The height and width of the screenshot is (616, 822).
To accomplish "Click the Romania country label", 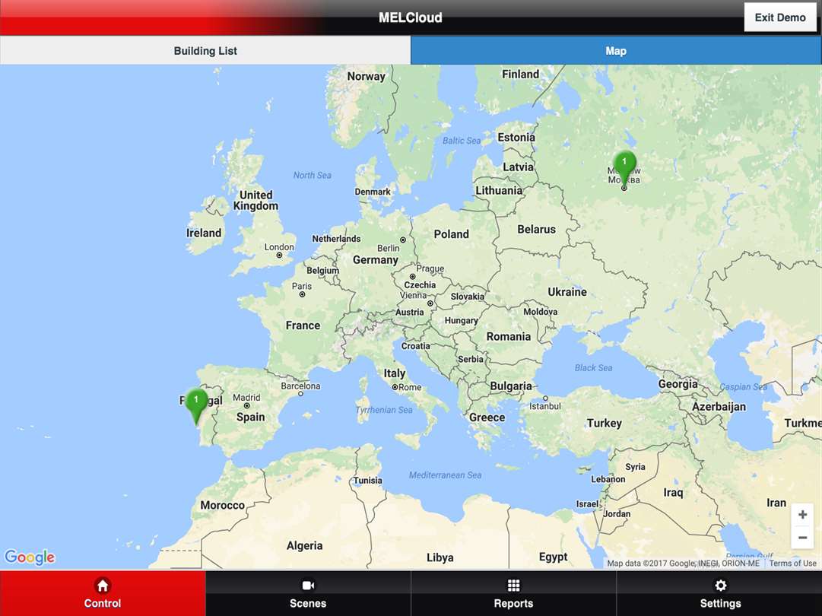I will pyautogui.click(x=508, y=337).
